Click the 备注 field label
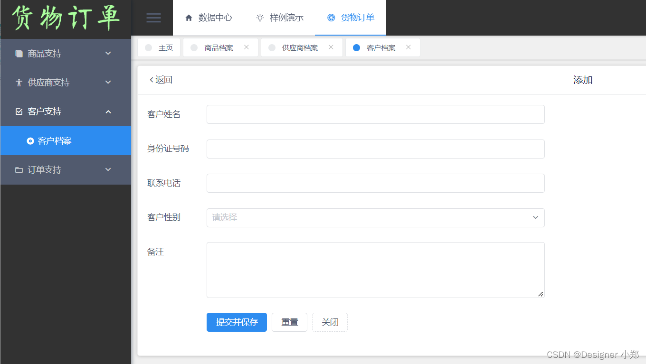Image resolution: width=646 pixels, height=364 pixels. [156, 252]
